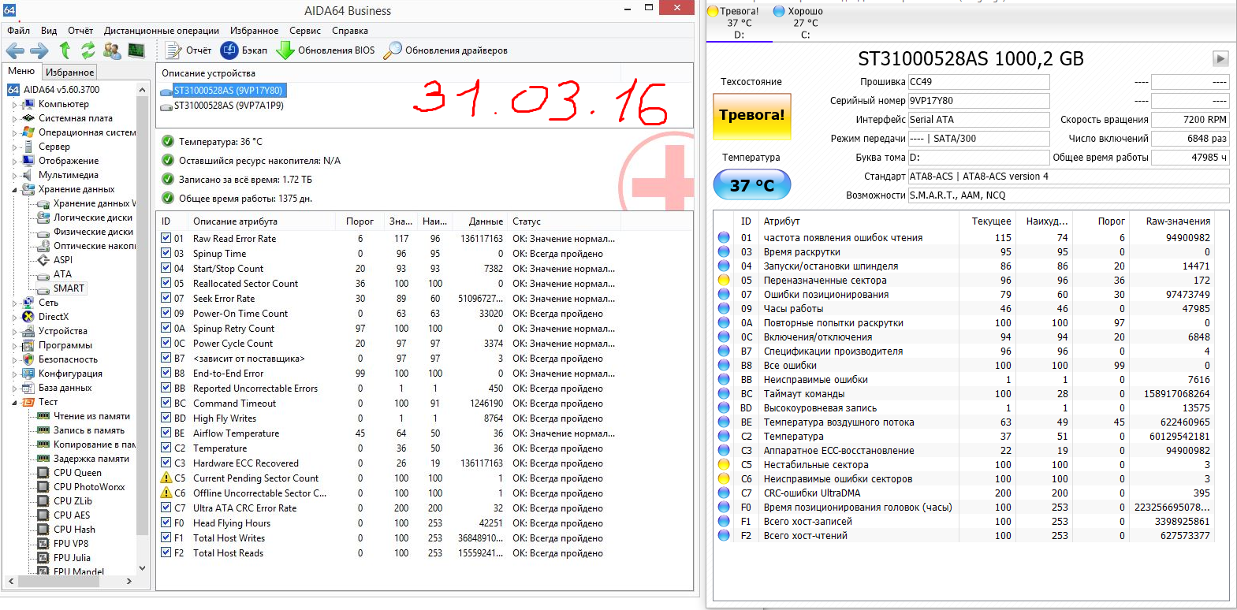
Task: Click the tree panel vertical scrollbar
Action: point(142,328)
